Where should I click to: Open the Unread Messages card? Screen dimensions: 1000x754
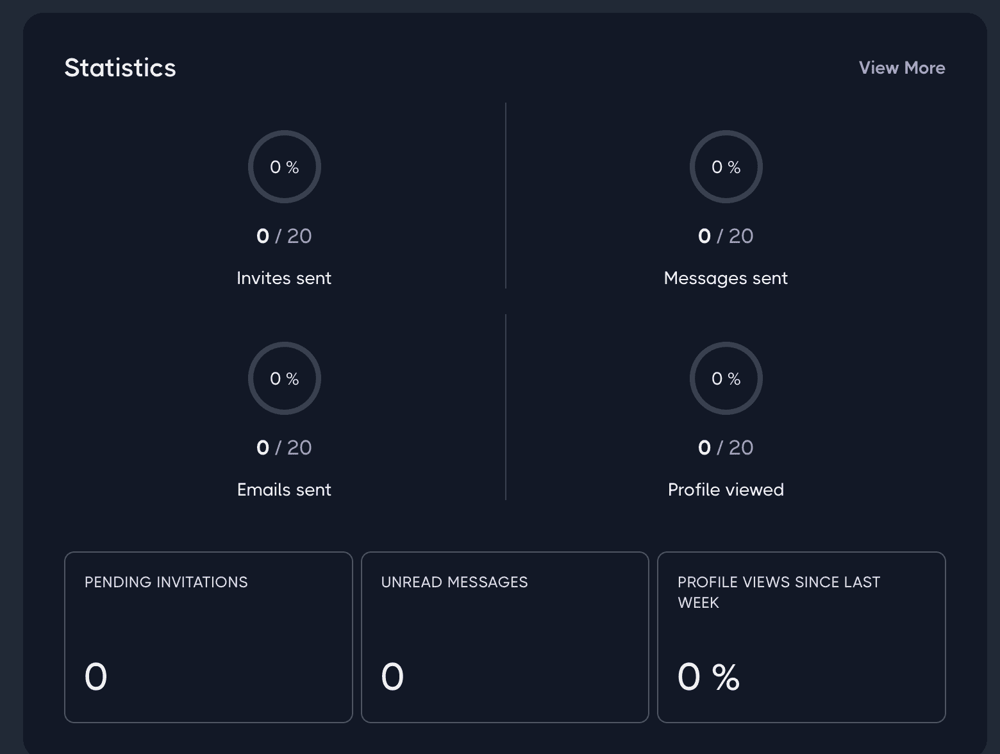coord(504,637)
